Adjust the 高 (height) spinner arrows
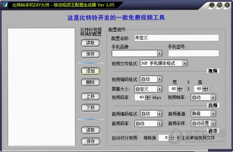233x152 pixels. pos(205,89)
